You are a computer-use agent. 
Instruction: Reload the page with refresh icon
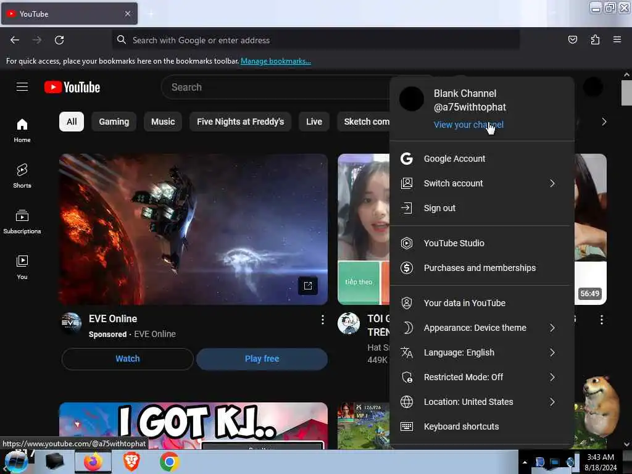click(x=59, y=40)
